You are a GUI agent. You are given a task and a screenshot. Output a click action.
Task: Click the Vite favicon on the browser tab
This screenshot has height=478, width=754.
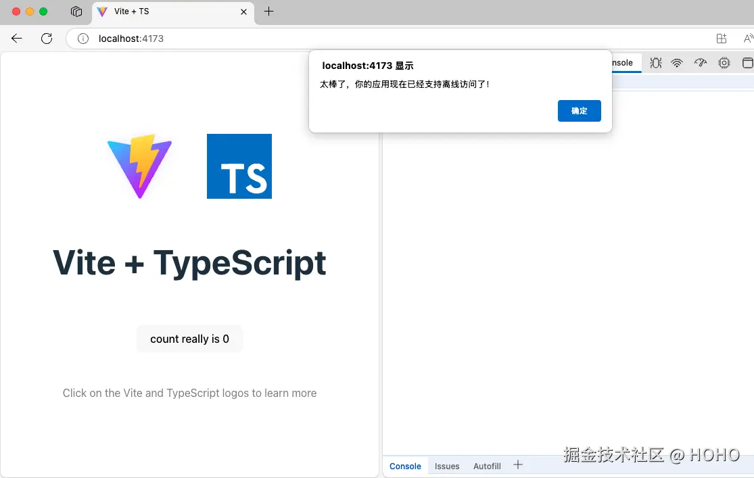[102, 11]
